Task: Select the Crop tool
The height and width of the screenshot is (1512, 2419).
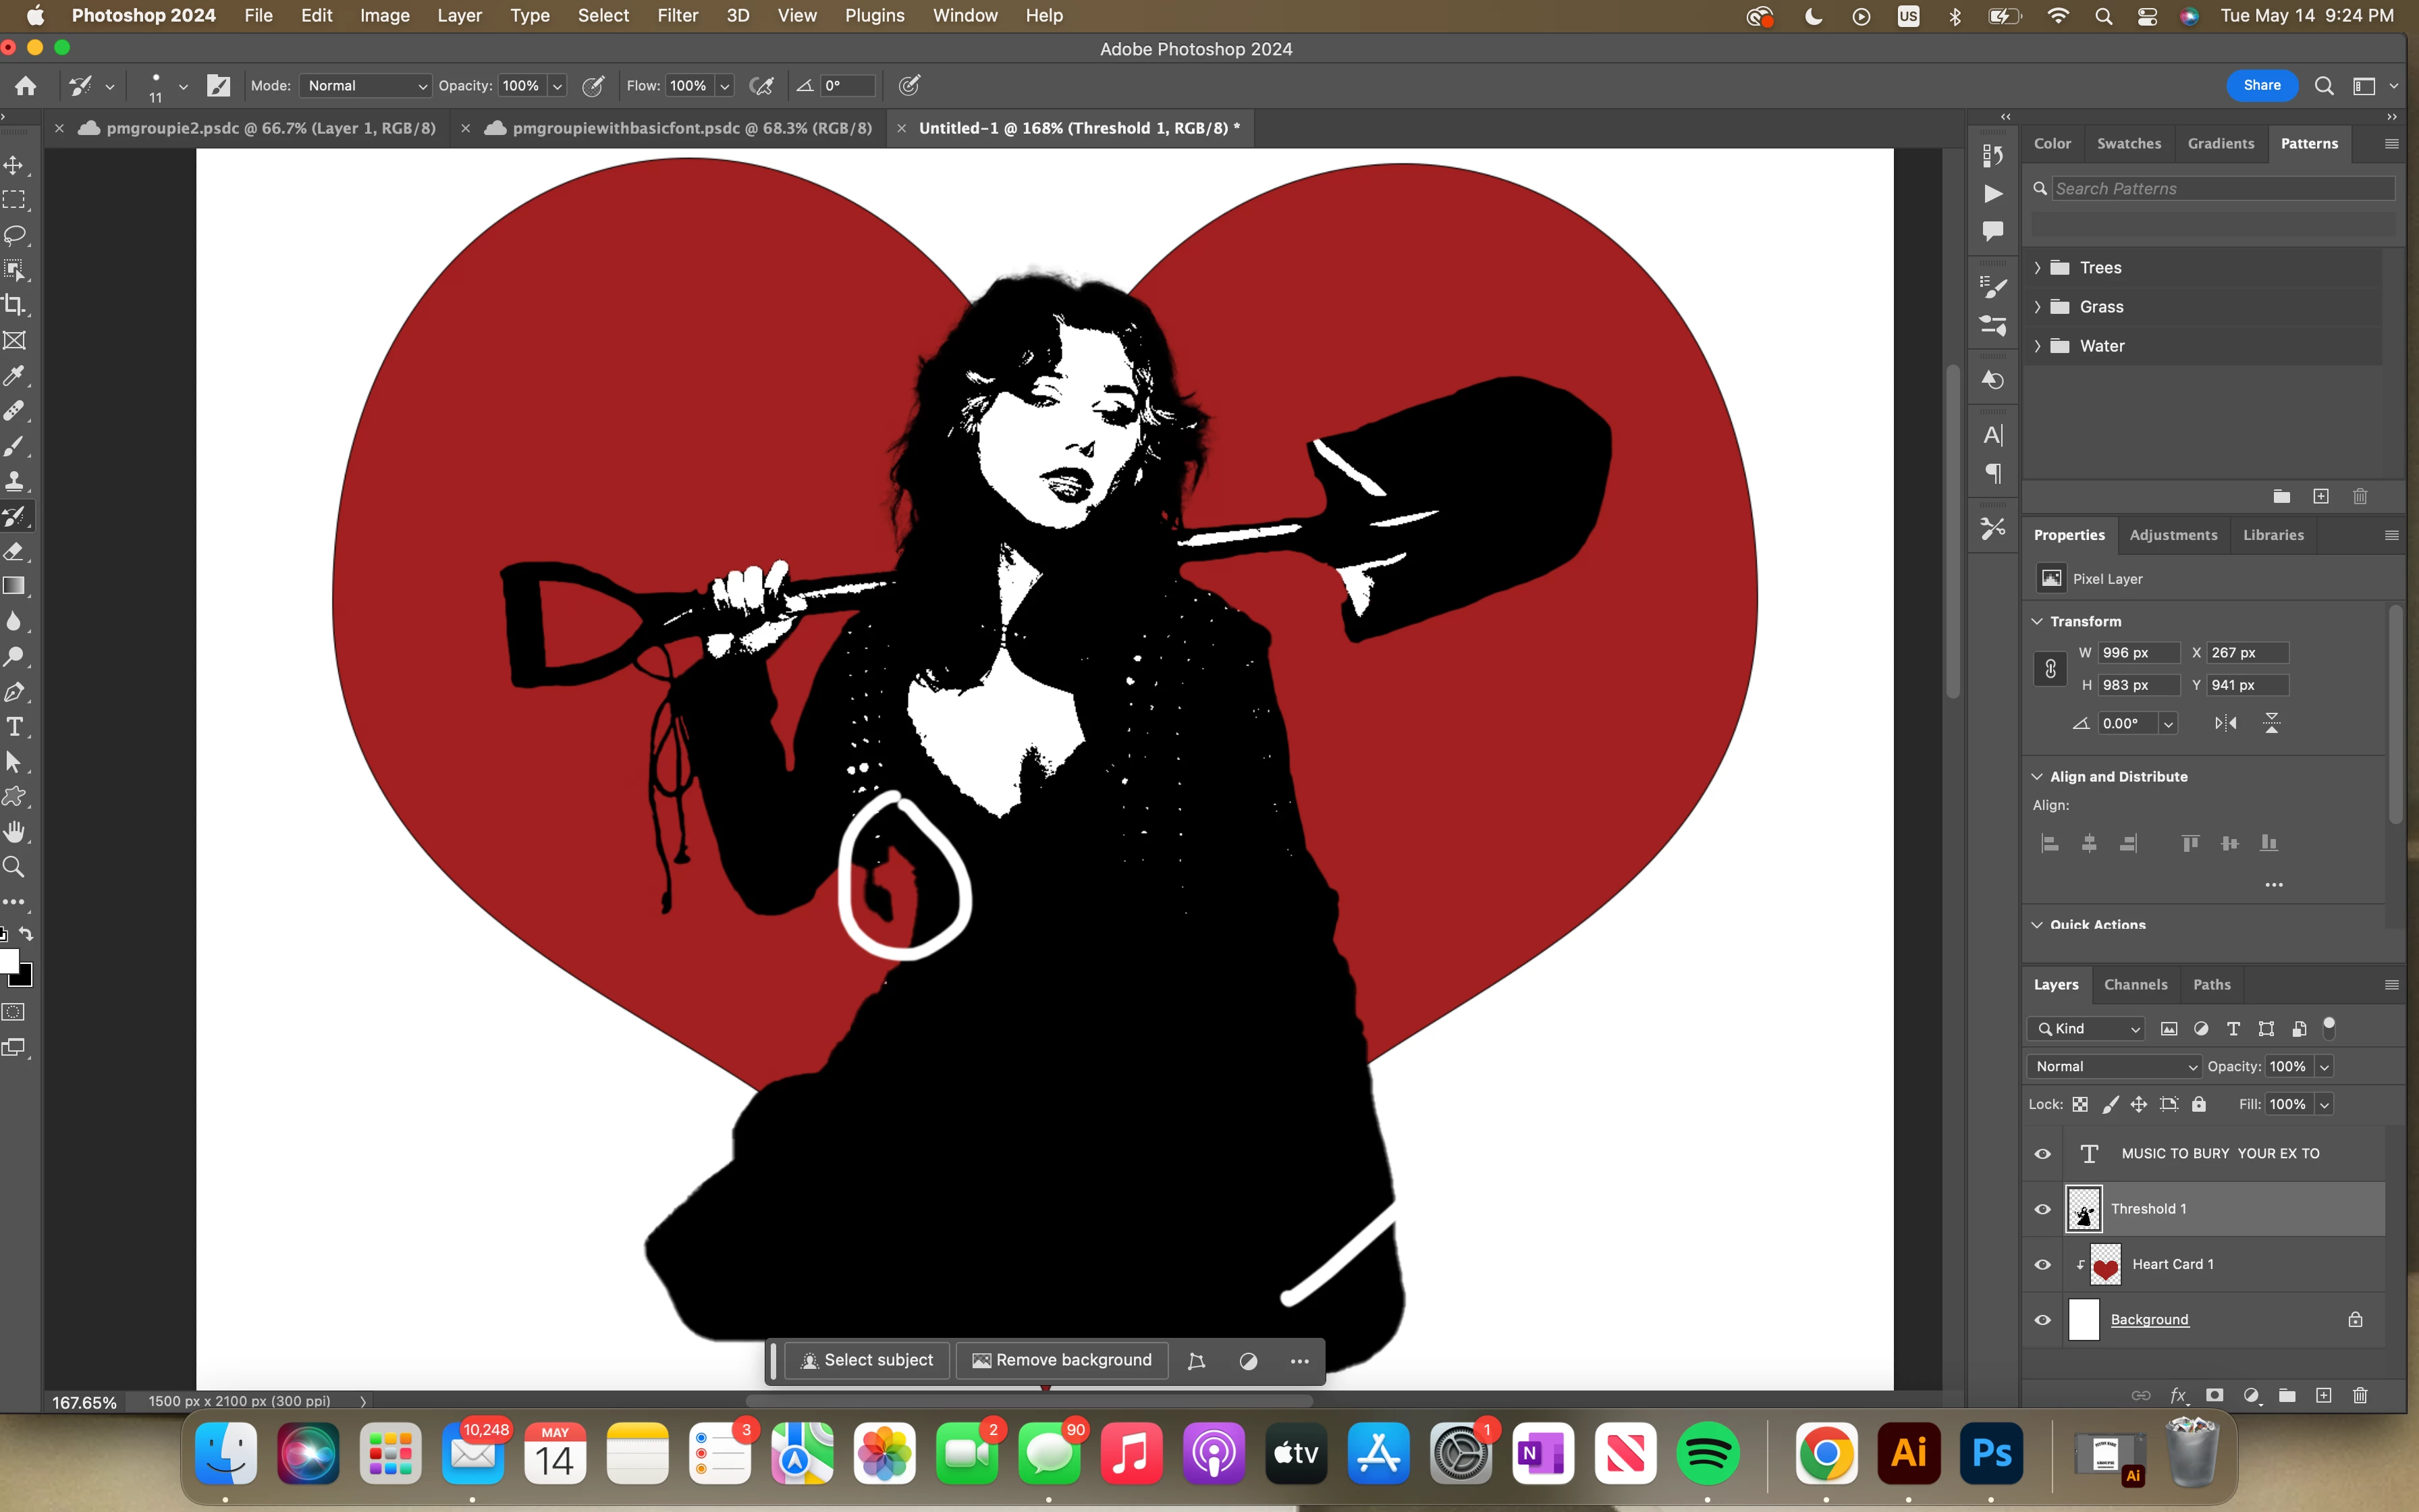Action: (x=14, y=305)
